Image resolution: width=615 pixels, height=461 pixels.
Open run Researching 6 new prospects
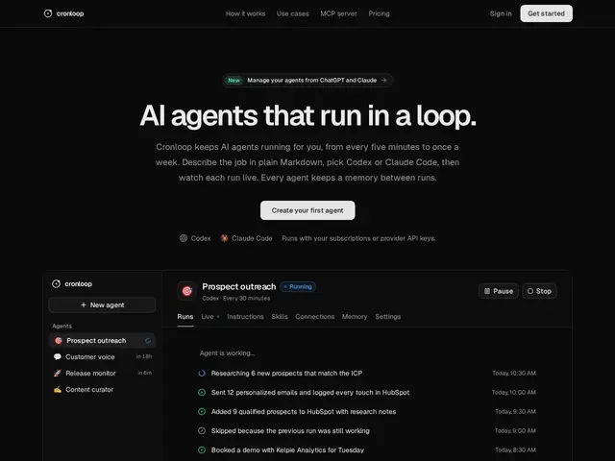tap(367, 374)
